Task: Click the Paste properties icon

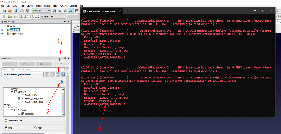Action: click(x=52, y=74)
